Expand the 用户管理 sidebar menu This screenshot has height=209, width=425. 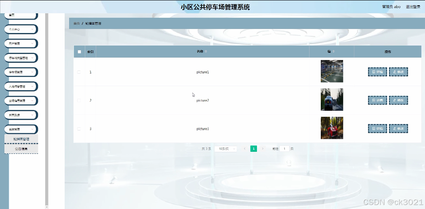pyautogui.click(x=21, y=43)
